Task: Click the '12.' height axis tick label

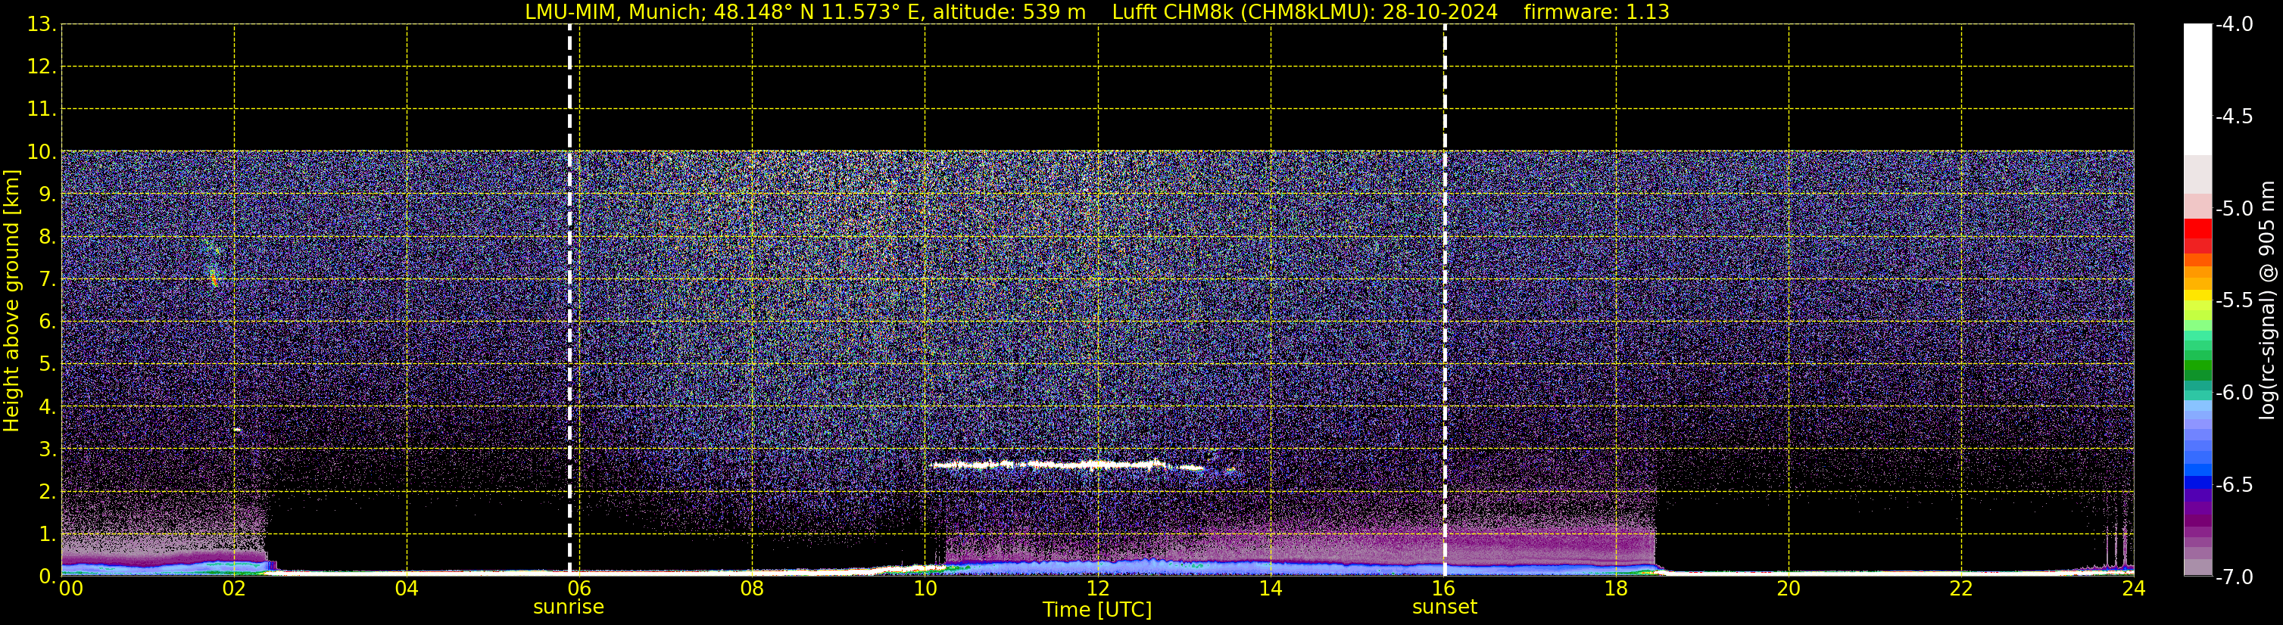Action: (42, 67)
